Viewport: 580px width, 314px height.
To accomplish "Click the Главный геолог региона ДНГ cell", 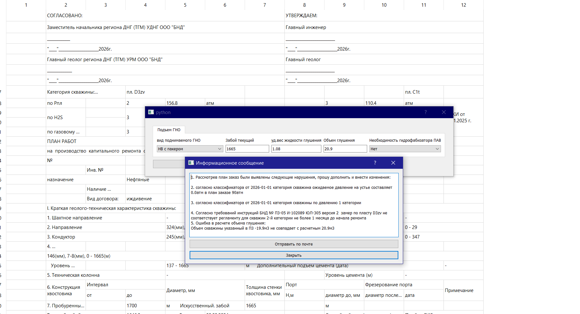I will (x=165, y=60).
